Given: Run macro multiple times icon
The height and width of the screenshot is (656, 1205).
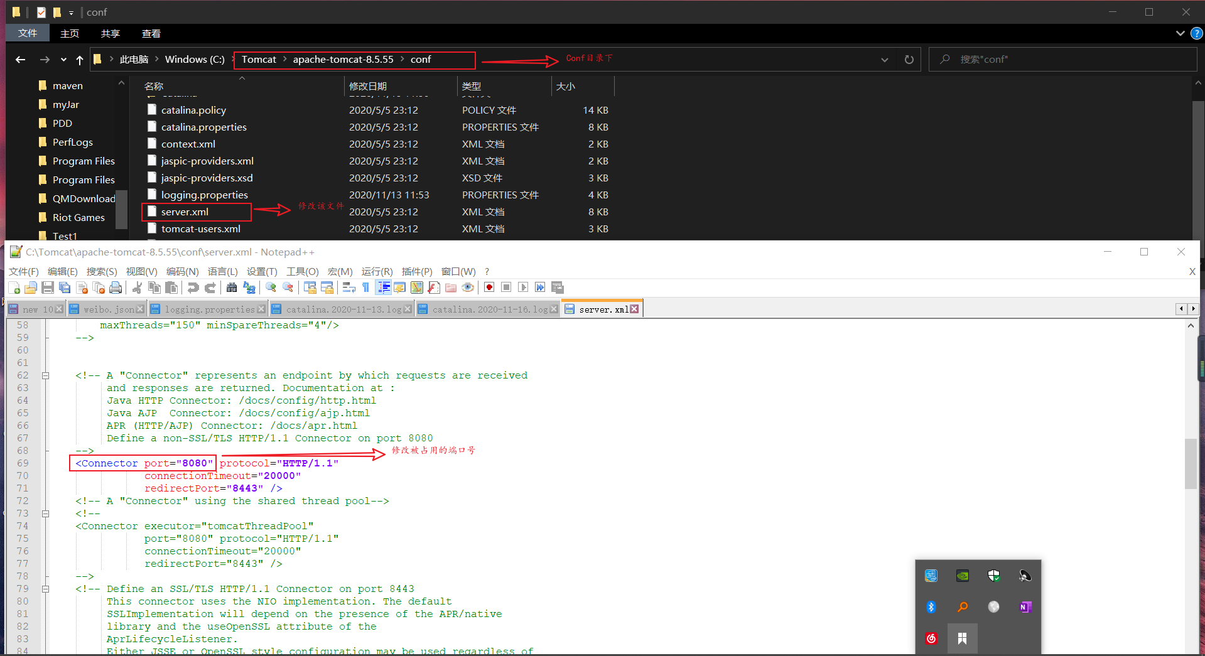Looking at the screenshot, I should 540,288.
